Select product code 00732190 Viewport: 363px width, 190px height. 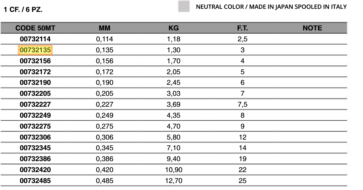[x=35, y=82]
